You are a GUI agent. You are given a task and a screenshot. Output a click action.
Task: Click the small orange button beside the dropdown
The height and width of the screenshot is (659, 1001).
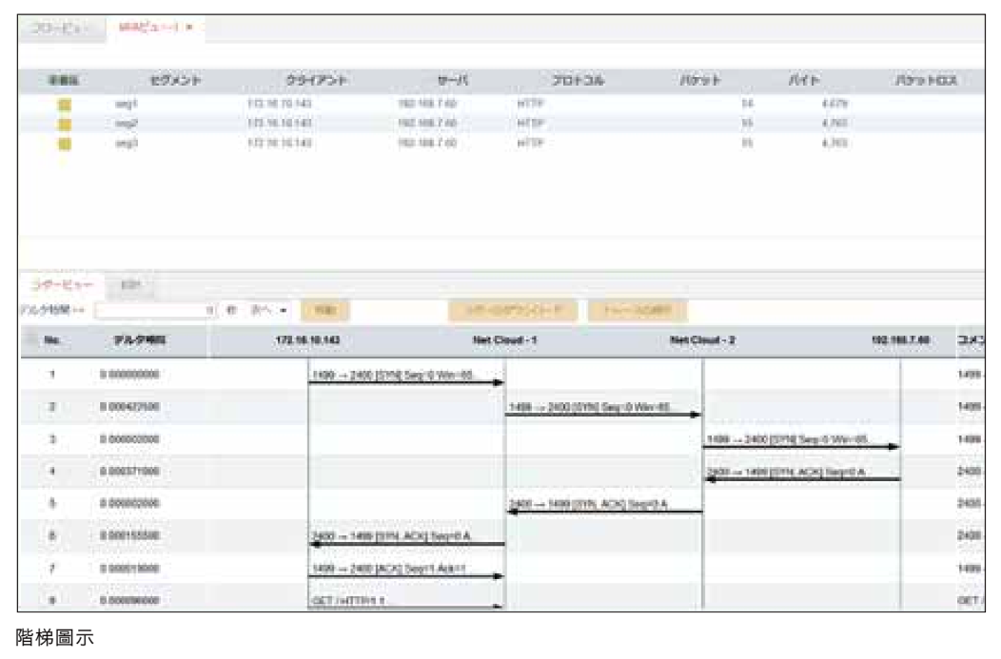(x=321, y=310)
